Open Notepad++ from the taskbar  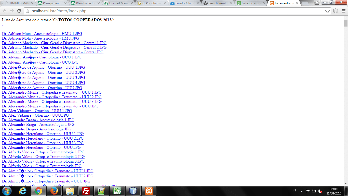pyautogui.click(x=101, y=191)
